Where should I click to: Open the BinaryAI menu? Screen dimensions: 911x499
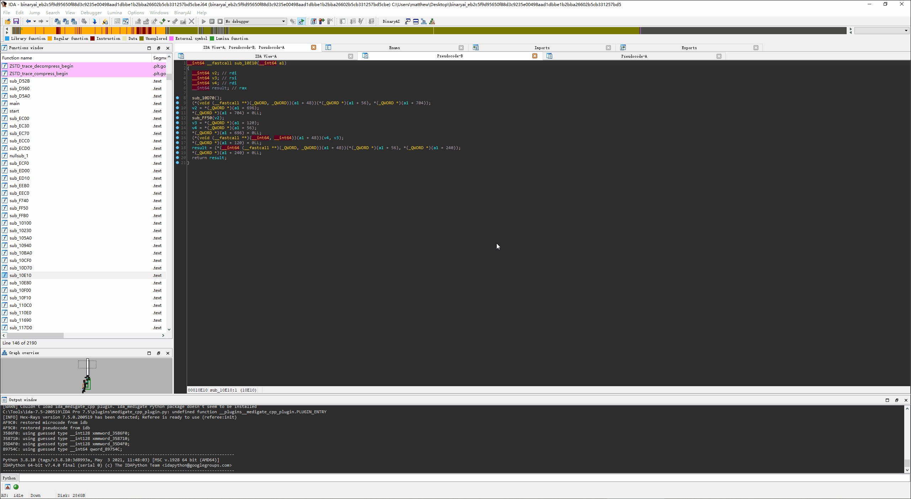tap(182, 12)
